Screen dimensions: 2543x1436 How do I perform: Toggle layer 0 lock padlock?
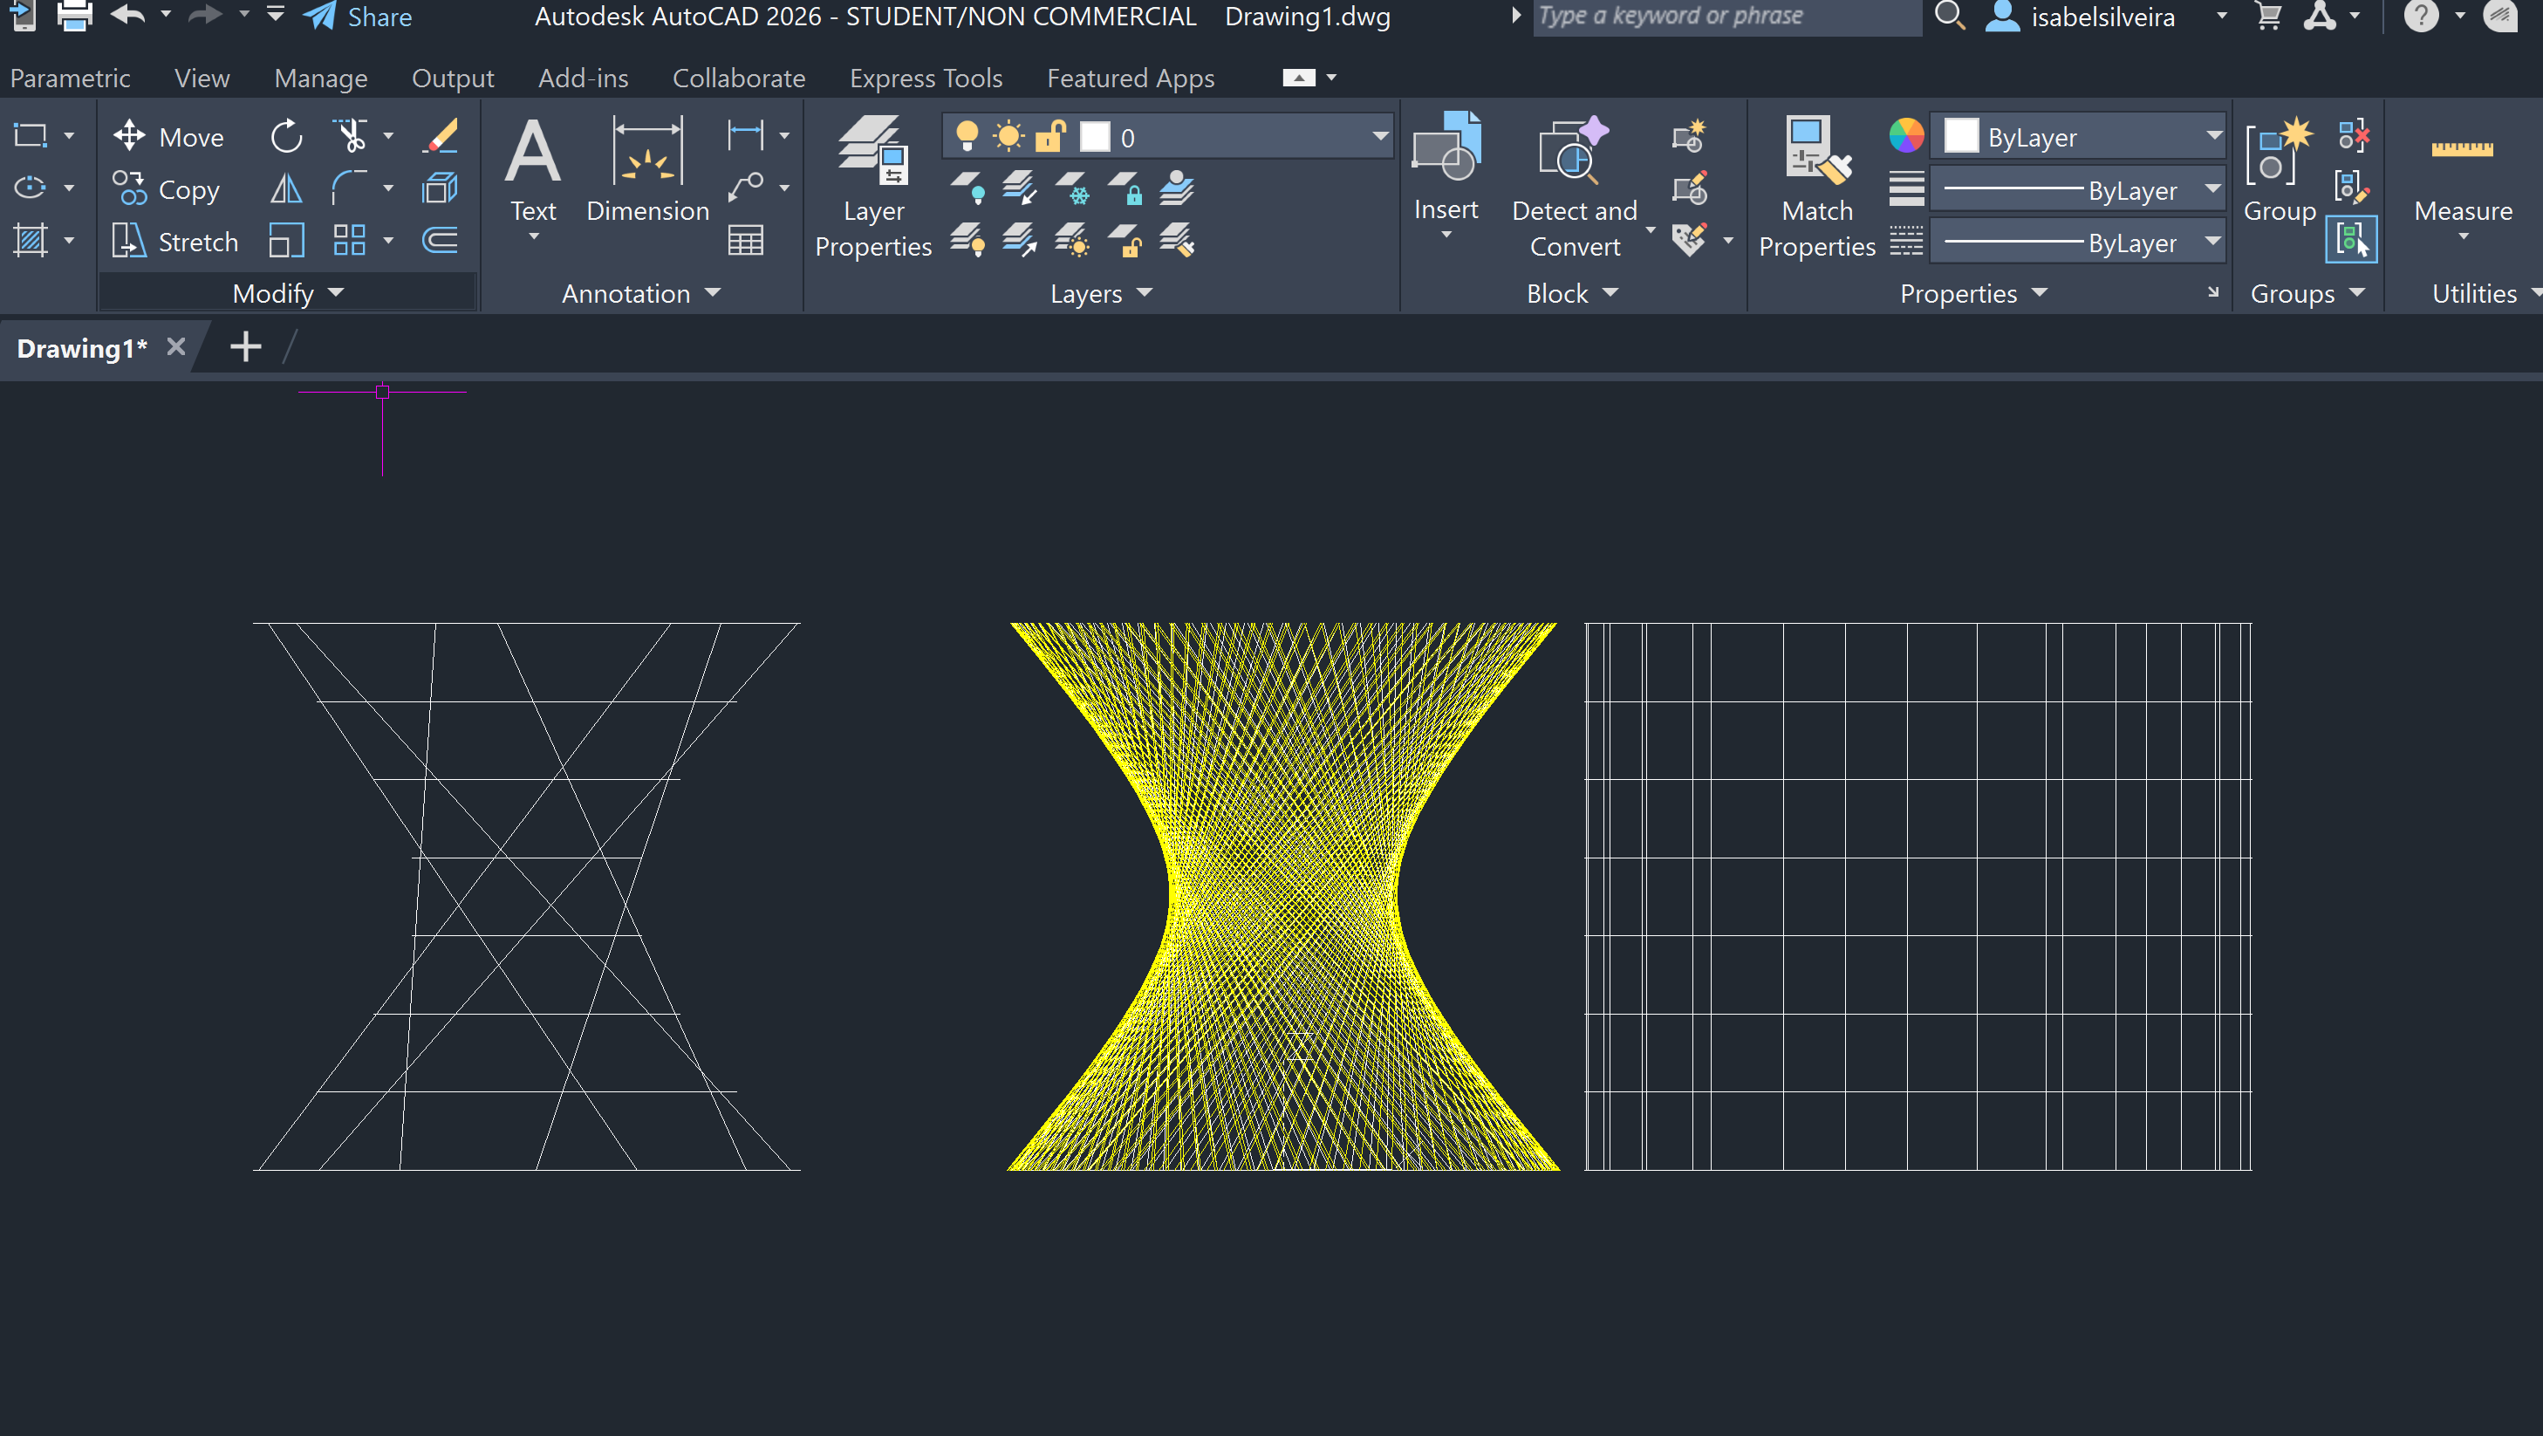pos(1049,136)
